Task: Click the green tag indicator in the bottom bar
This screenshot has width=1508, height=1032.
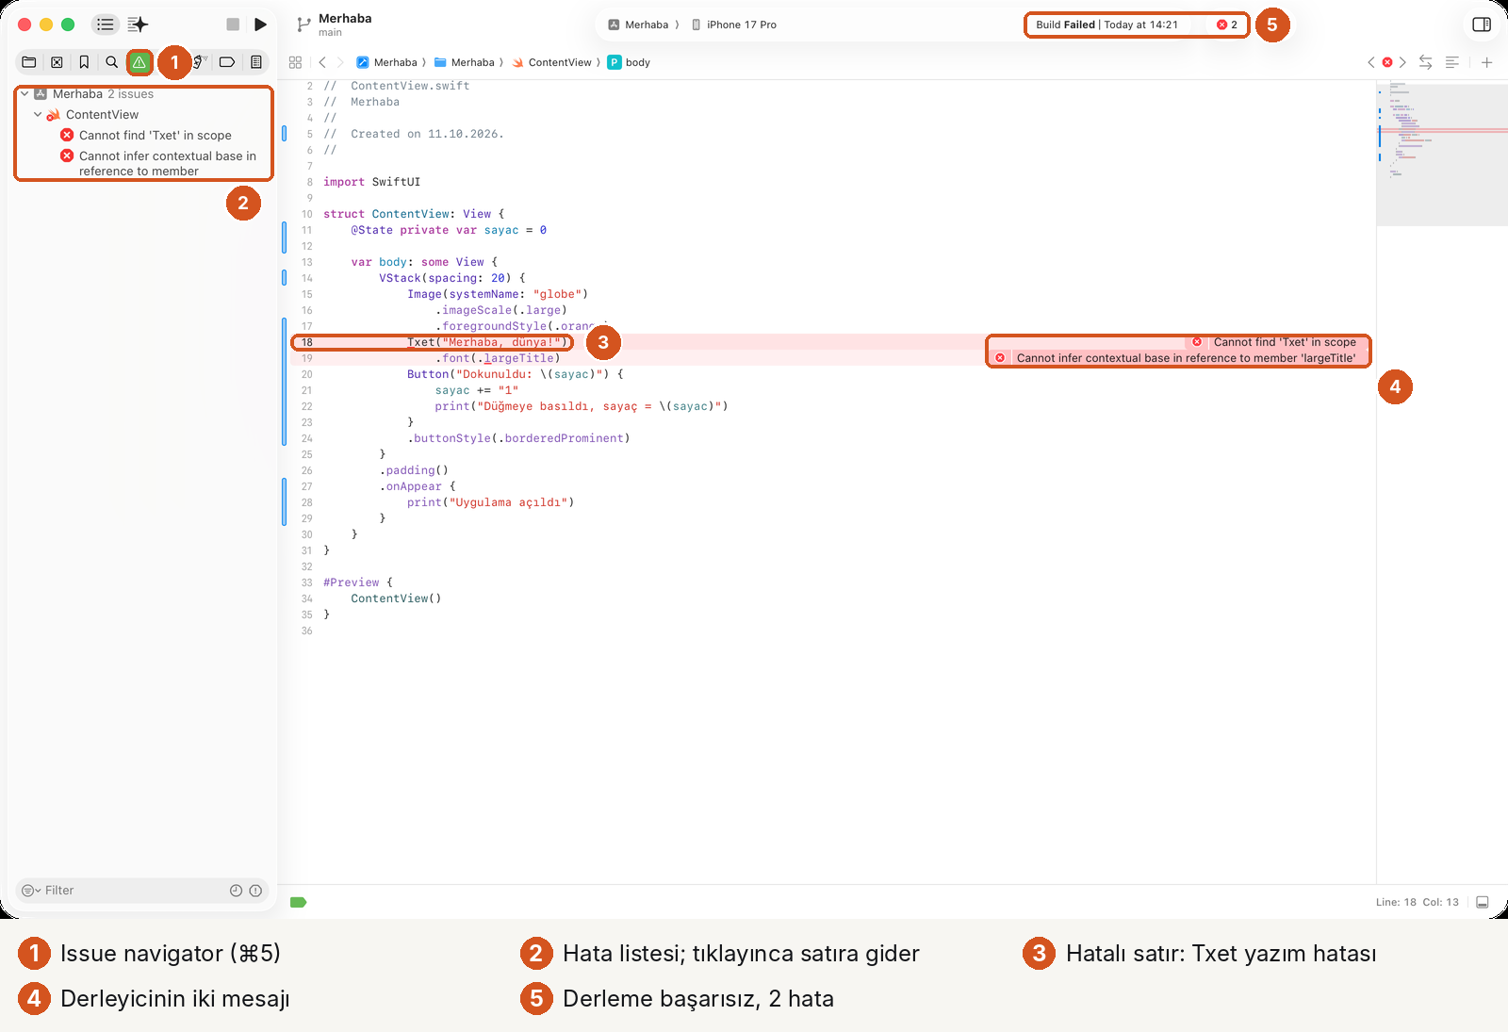Action: (x=298, y=902)
